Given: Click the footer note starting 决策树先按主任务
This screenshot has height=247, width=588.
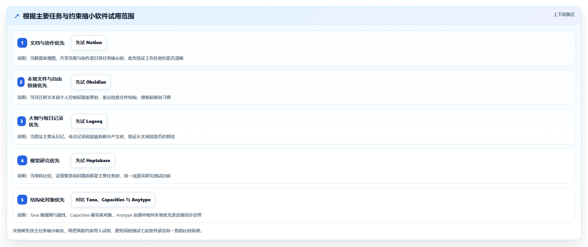Looking at the screenshot, I should [108, 231].
